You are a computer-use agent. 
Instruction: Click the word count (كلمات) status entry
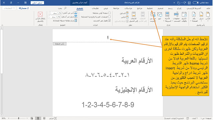195,118
